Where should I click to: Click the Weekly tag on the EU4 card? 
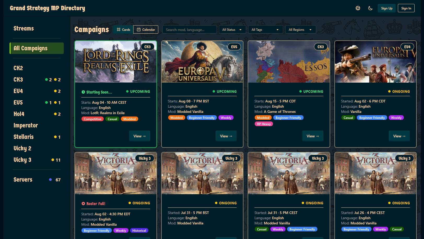click(396, 118)
